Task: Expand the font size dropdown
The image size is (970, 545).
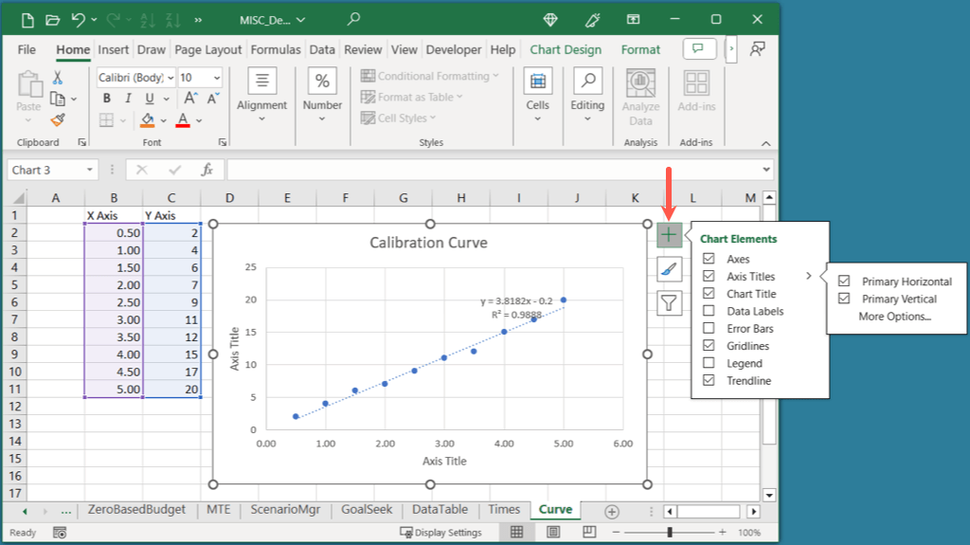Action: [x=216, y=78]
